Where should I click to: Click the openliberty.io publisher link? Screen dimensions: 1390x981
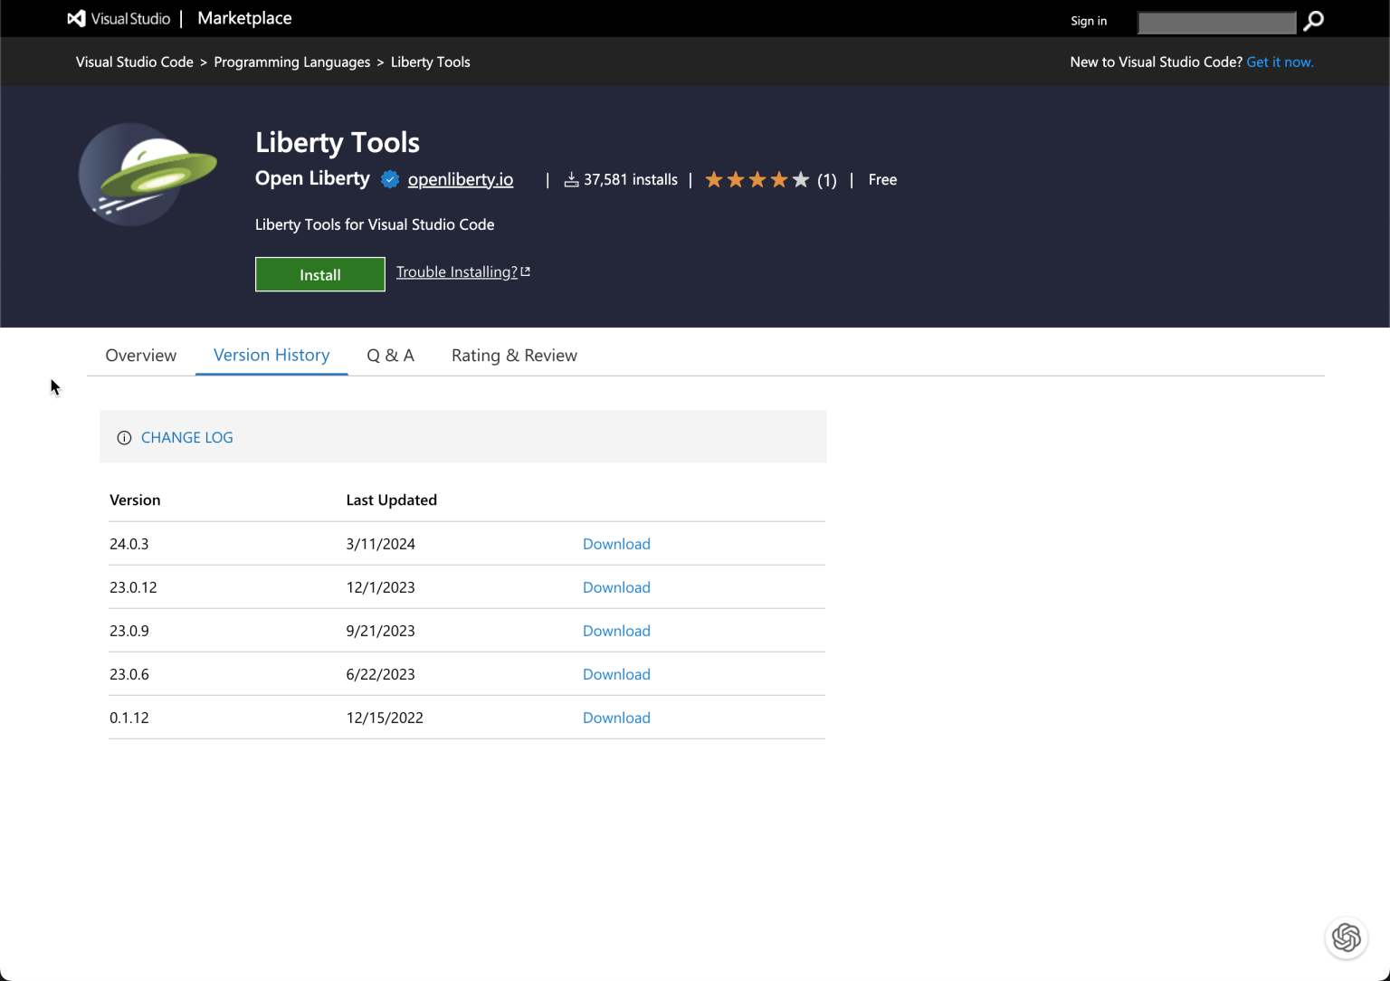[461, 179]
